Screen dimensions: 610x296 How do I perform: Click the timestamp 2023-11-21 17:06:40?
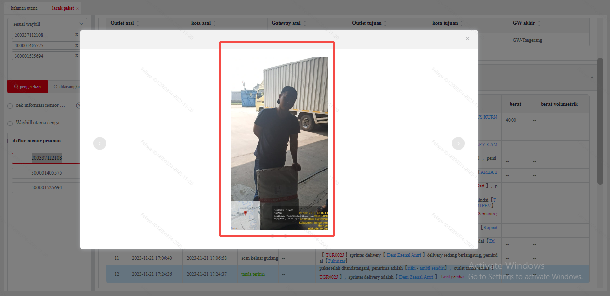(151, 258)
